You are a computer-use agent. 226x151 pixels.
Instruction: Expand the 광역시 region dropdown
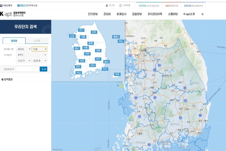point(32,55)
